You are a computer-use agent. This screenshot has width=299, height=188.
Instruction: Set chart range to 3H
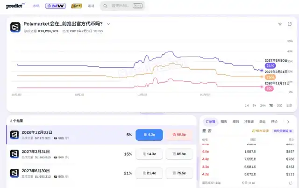[x=254, y=105]
